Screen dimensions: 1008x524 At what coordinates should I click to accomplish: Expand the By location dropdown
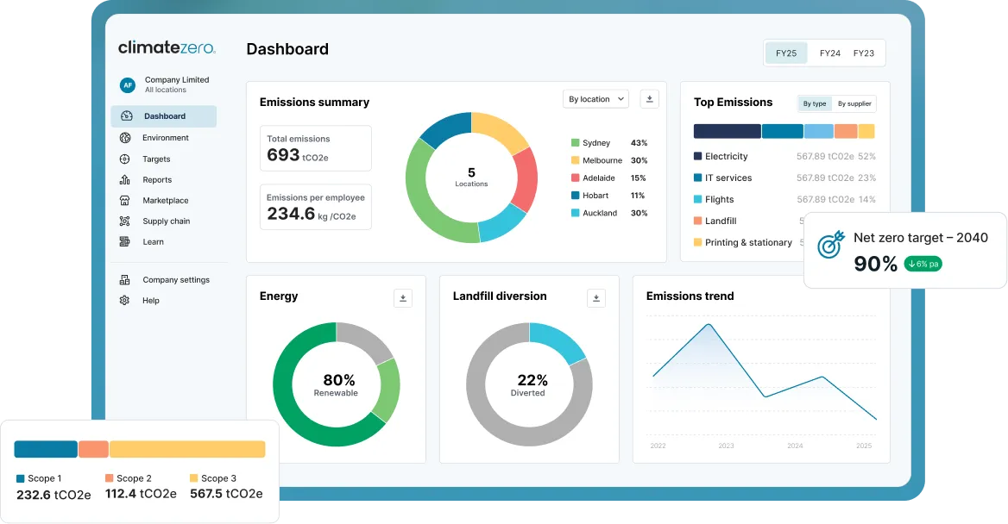point(596,99)
